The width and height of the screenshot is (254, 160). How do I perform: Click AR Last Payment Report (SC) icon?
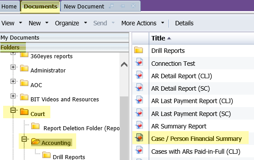click(x=139, y=112)
